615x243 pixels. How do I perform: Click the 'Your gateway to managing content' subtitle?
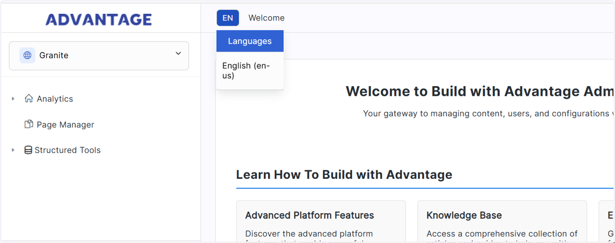(488, 113)
